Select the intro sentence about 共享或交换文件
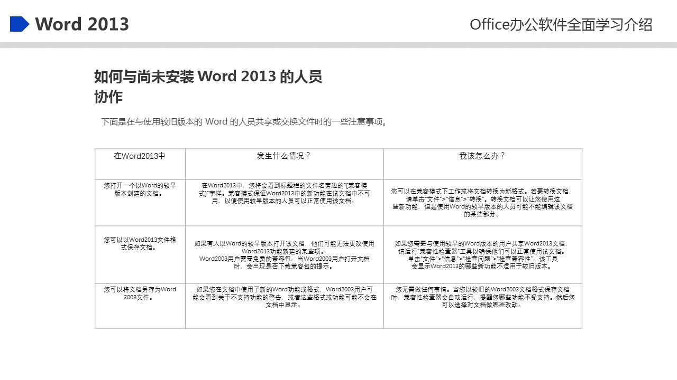The height and width of the screenshot is (380, 677). [x=243, y=120]
